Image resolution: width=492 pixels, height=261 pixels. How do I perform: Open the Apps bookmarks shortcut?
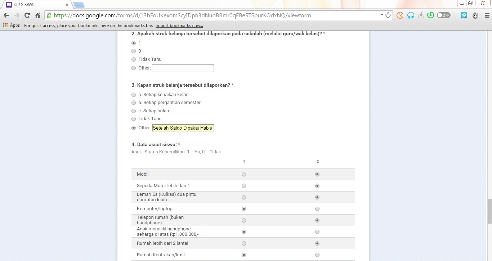click(x=11, y=26)
